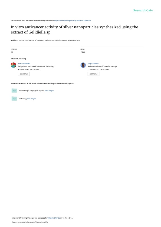Click SEE PROFILE button under Krupa Ratnam

94,74
